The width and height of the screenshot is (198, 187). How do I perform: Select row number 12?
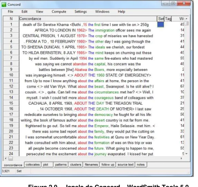click(11, 86)
